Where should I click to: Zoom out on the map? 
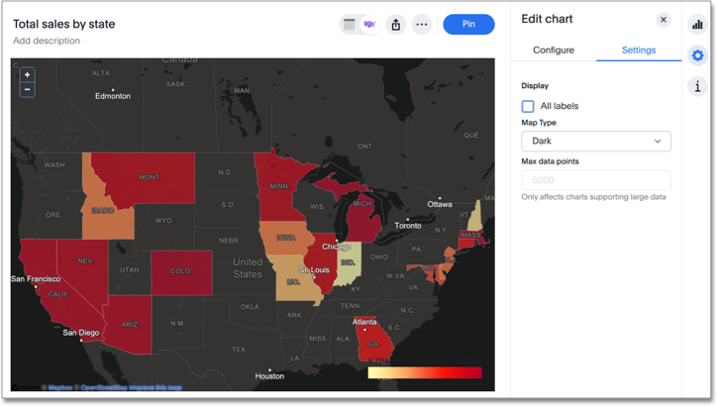(x=27, y=89)
